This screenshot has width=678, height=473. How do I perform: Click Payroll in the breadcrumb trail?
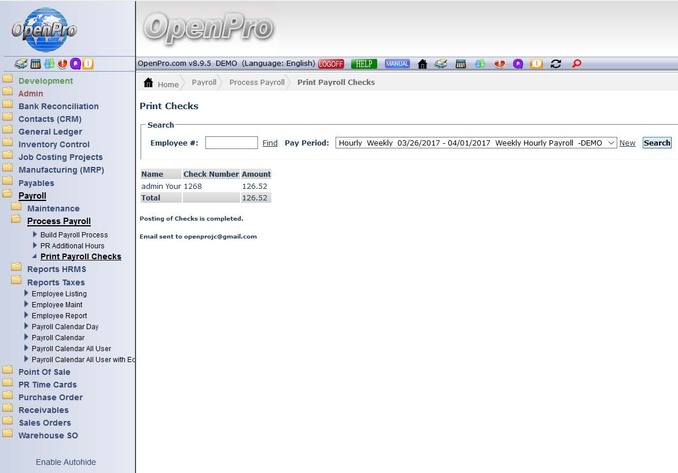[204, 83]
